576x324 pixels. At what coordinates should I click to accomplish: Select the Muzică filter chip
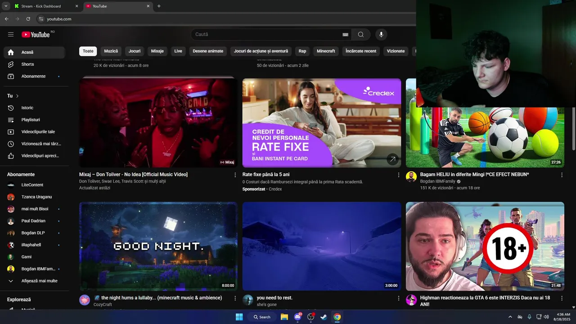pyautogui.click(x=111, y=51)
